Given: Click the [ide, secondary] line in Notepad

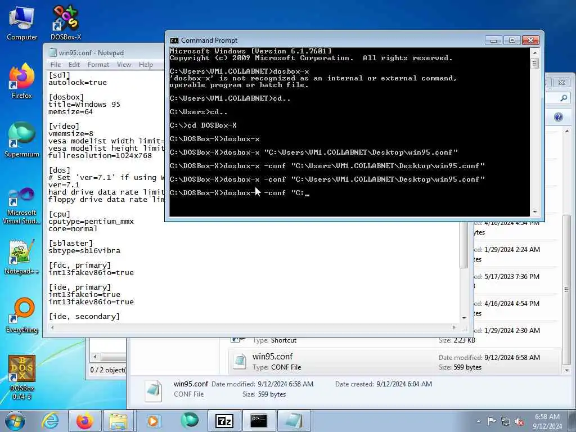Looking at the screenshot, I should pyautogui.click(x=84, y=316).
